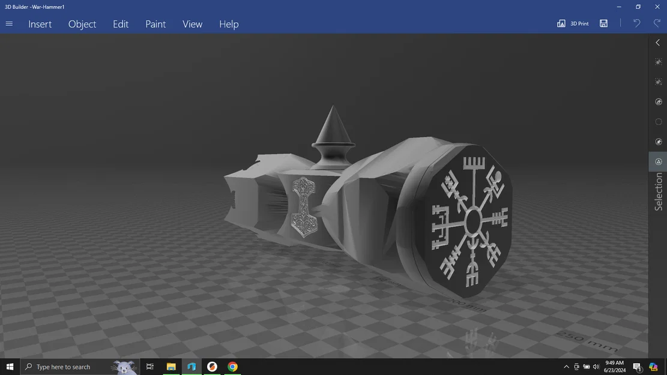Open the hamburger menu
Screen dimensions: 667x375
[9, 23]
